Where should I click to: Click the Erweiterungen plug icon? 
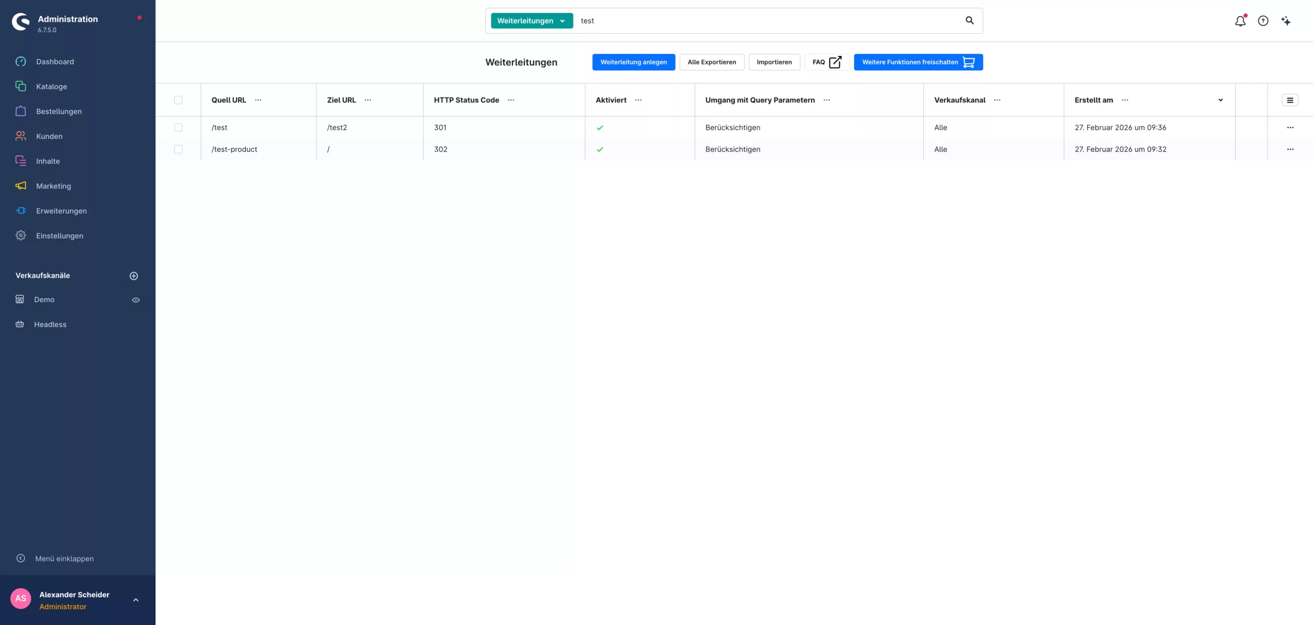tap(21, 210)
